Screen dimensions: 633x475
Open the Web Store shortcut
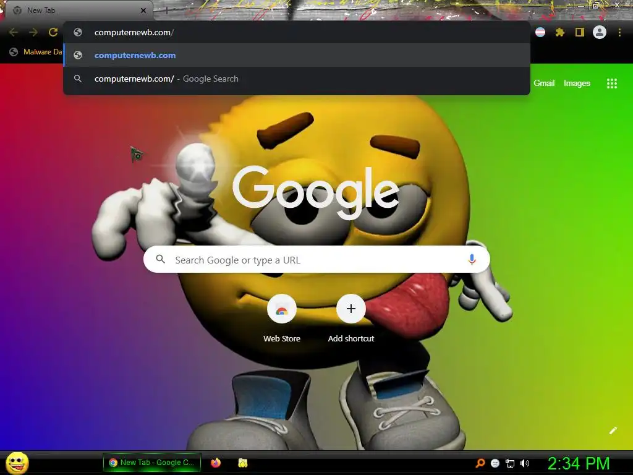click(x=282, y=319)
